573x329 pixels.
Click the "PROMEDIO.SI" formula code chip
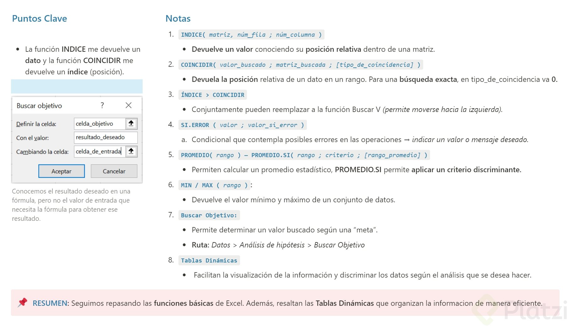[271, 155]
